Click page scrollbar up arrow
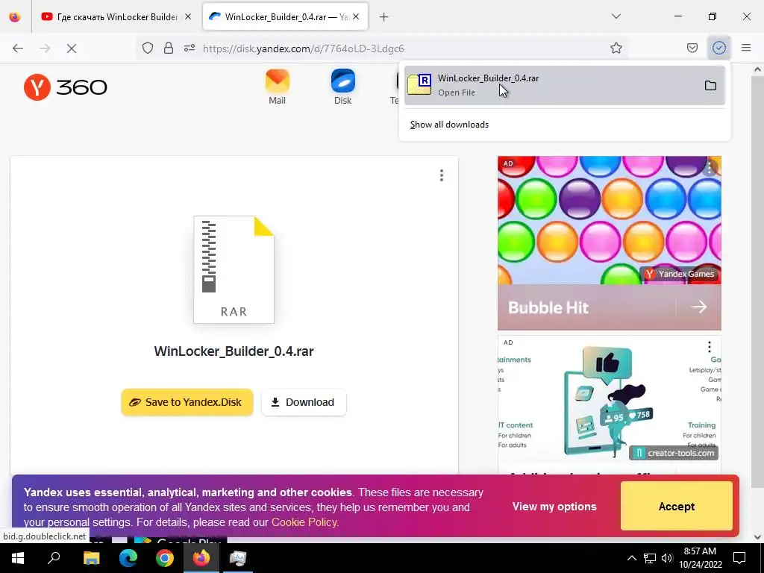Screen dimensions: 764x573 click(757, 69)
